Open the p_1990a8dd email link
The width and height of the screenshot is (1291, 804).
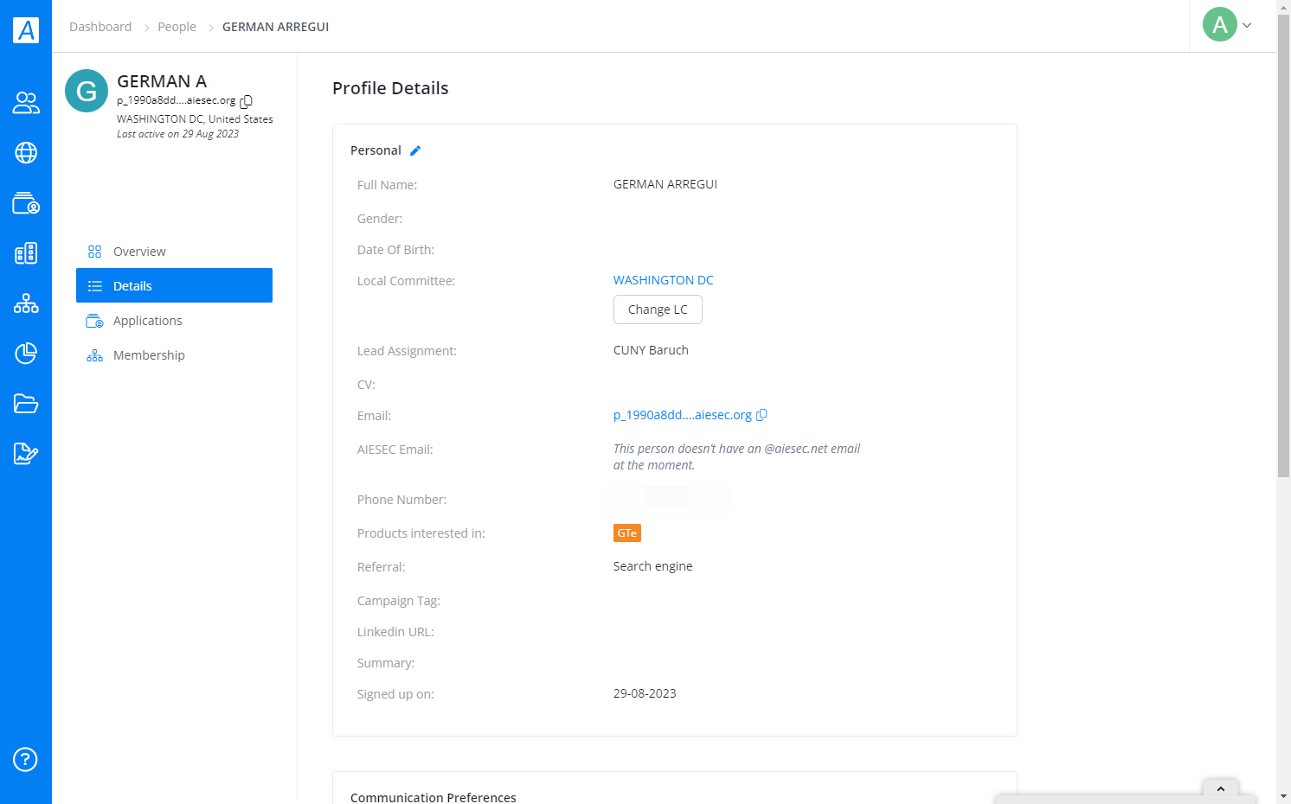683,415
